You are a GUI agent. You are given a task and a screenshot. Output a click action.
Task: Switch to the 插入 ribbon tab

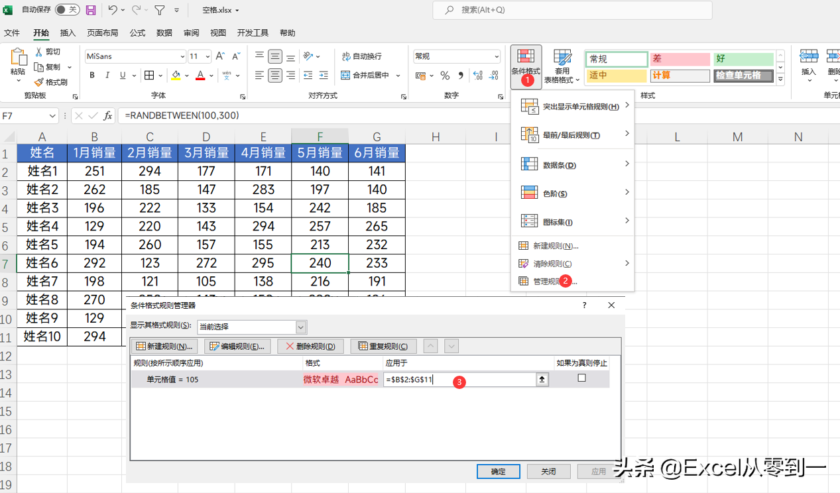[68, 33]
